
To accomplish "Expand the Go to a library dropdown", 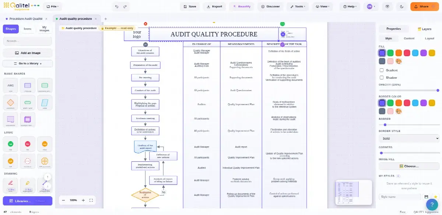I will click(28, 64).
